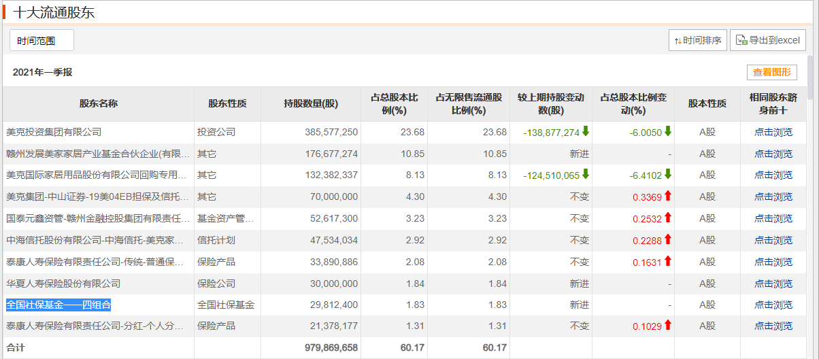Select 美克集团-中山证券-19美04EB shareholder name
Image resolution: width=819 pixels, height=359 pixels.
98,197
